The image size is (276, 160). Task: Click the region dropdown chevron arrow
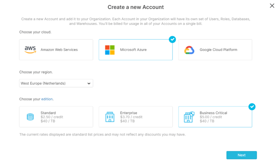89,84
